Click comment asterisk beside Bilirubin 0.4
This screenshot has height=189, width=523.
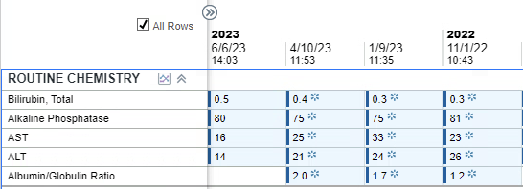(x=315, y=98)
